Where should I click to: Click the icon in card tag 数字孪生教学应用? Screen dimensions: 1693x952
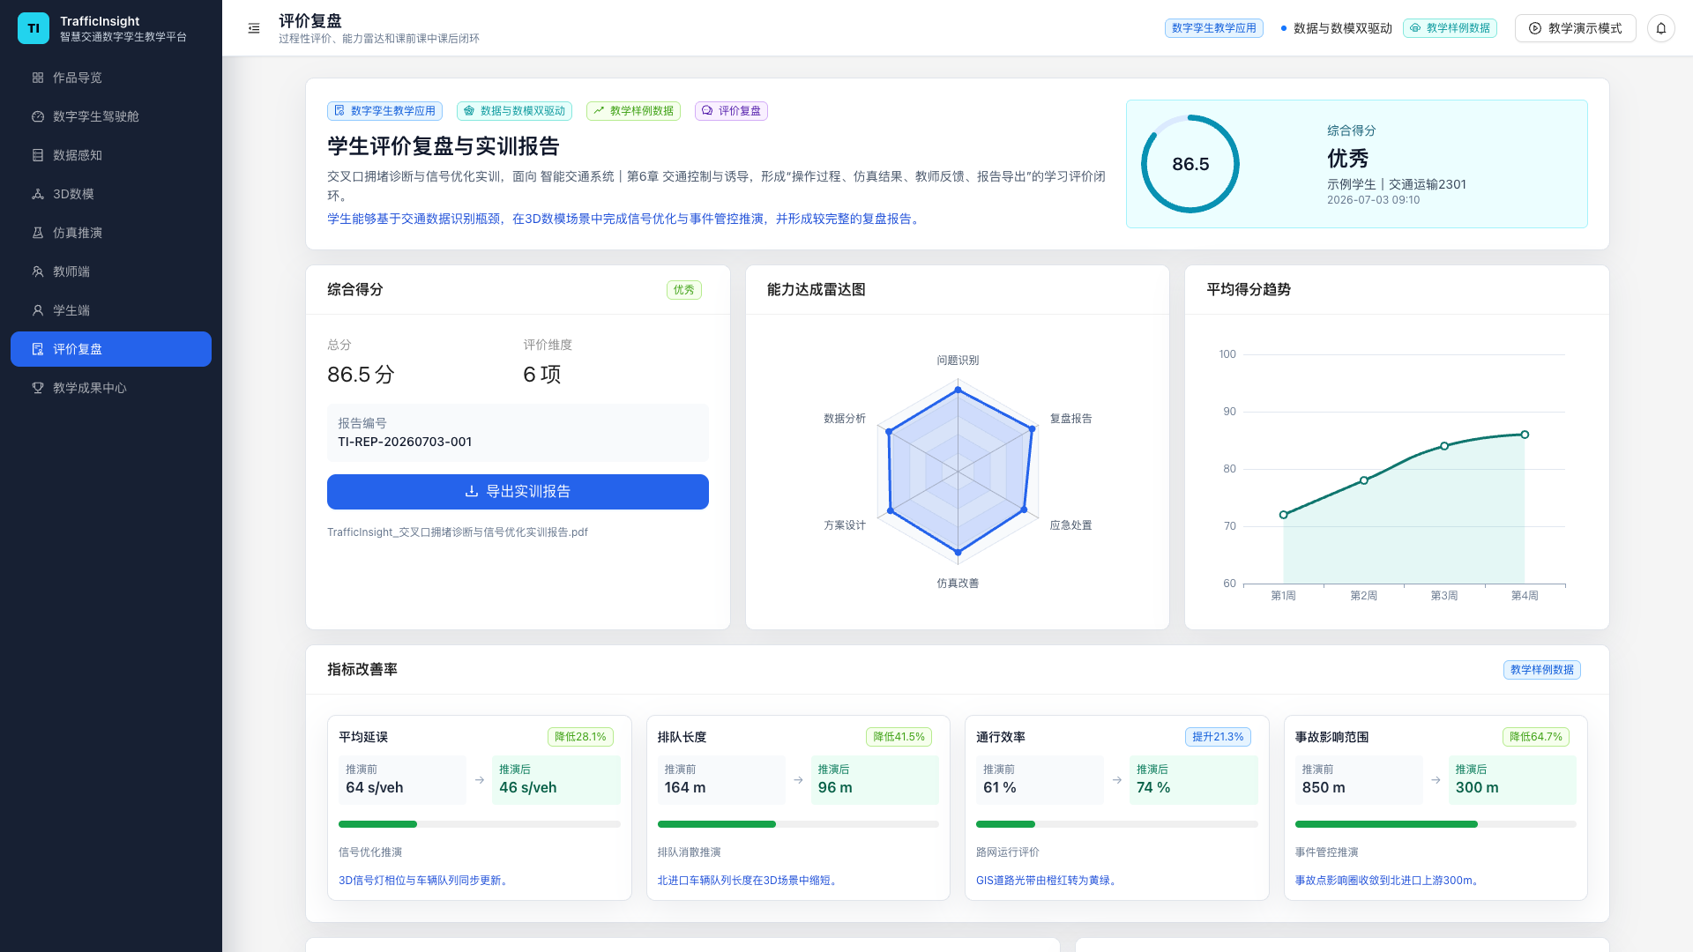339,111
